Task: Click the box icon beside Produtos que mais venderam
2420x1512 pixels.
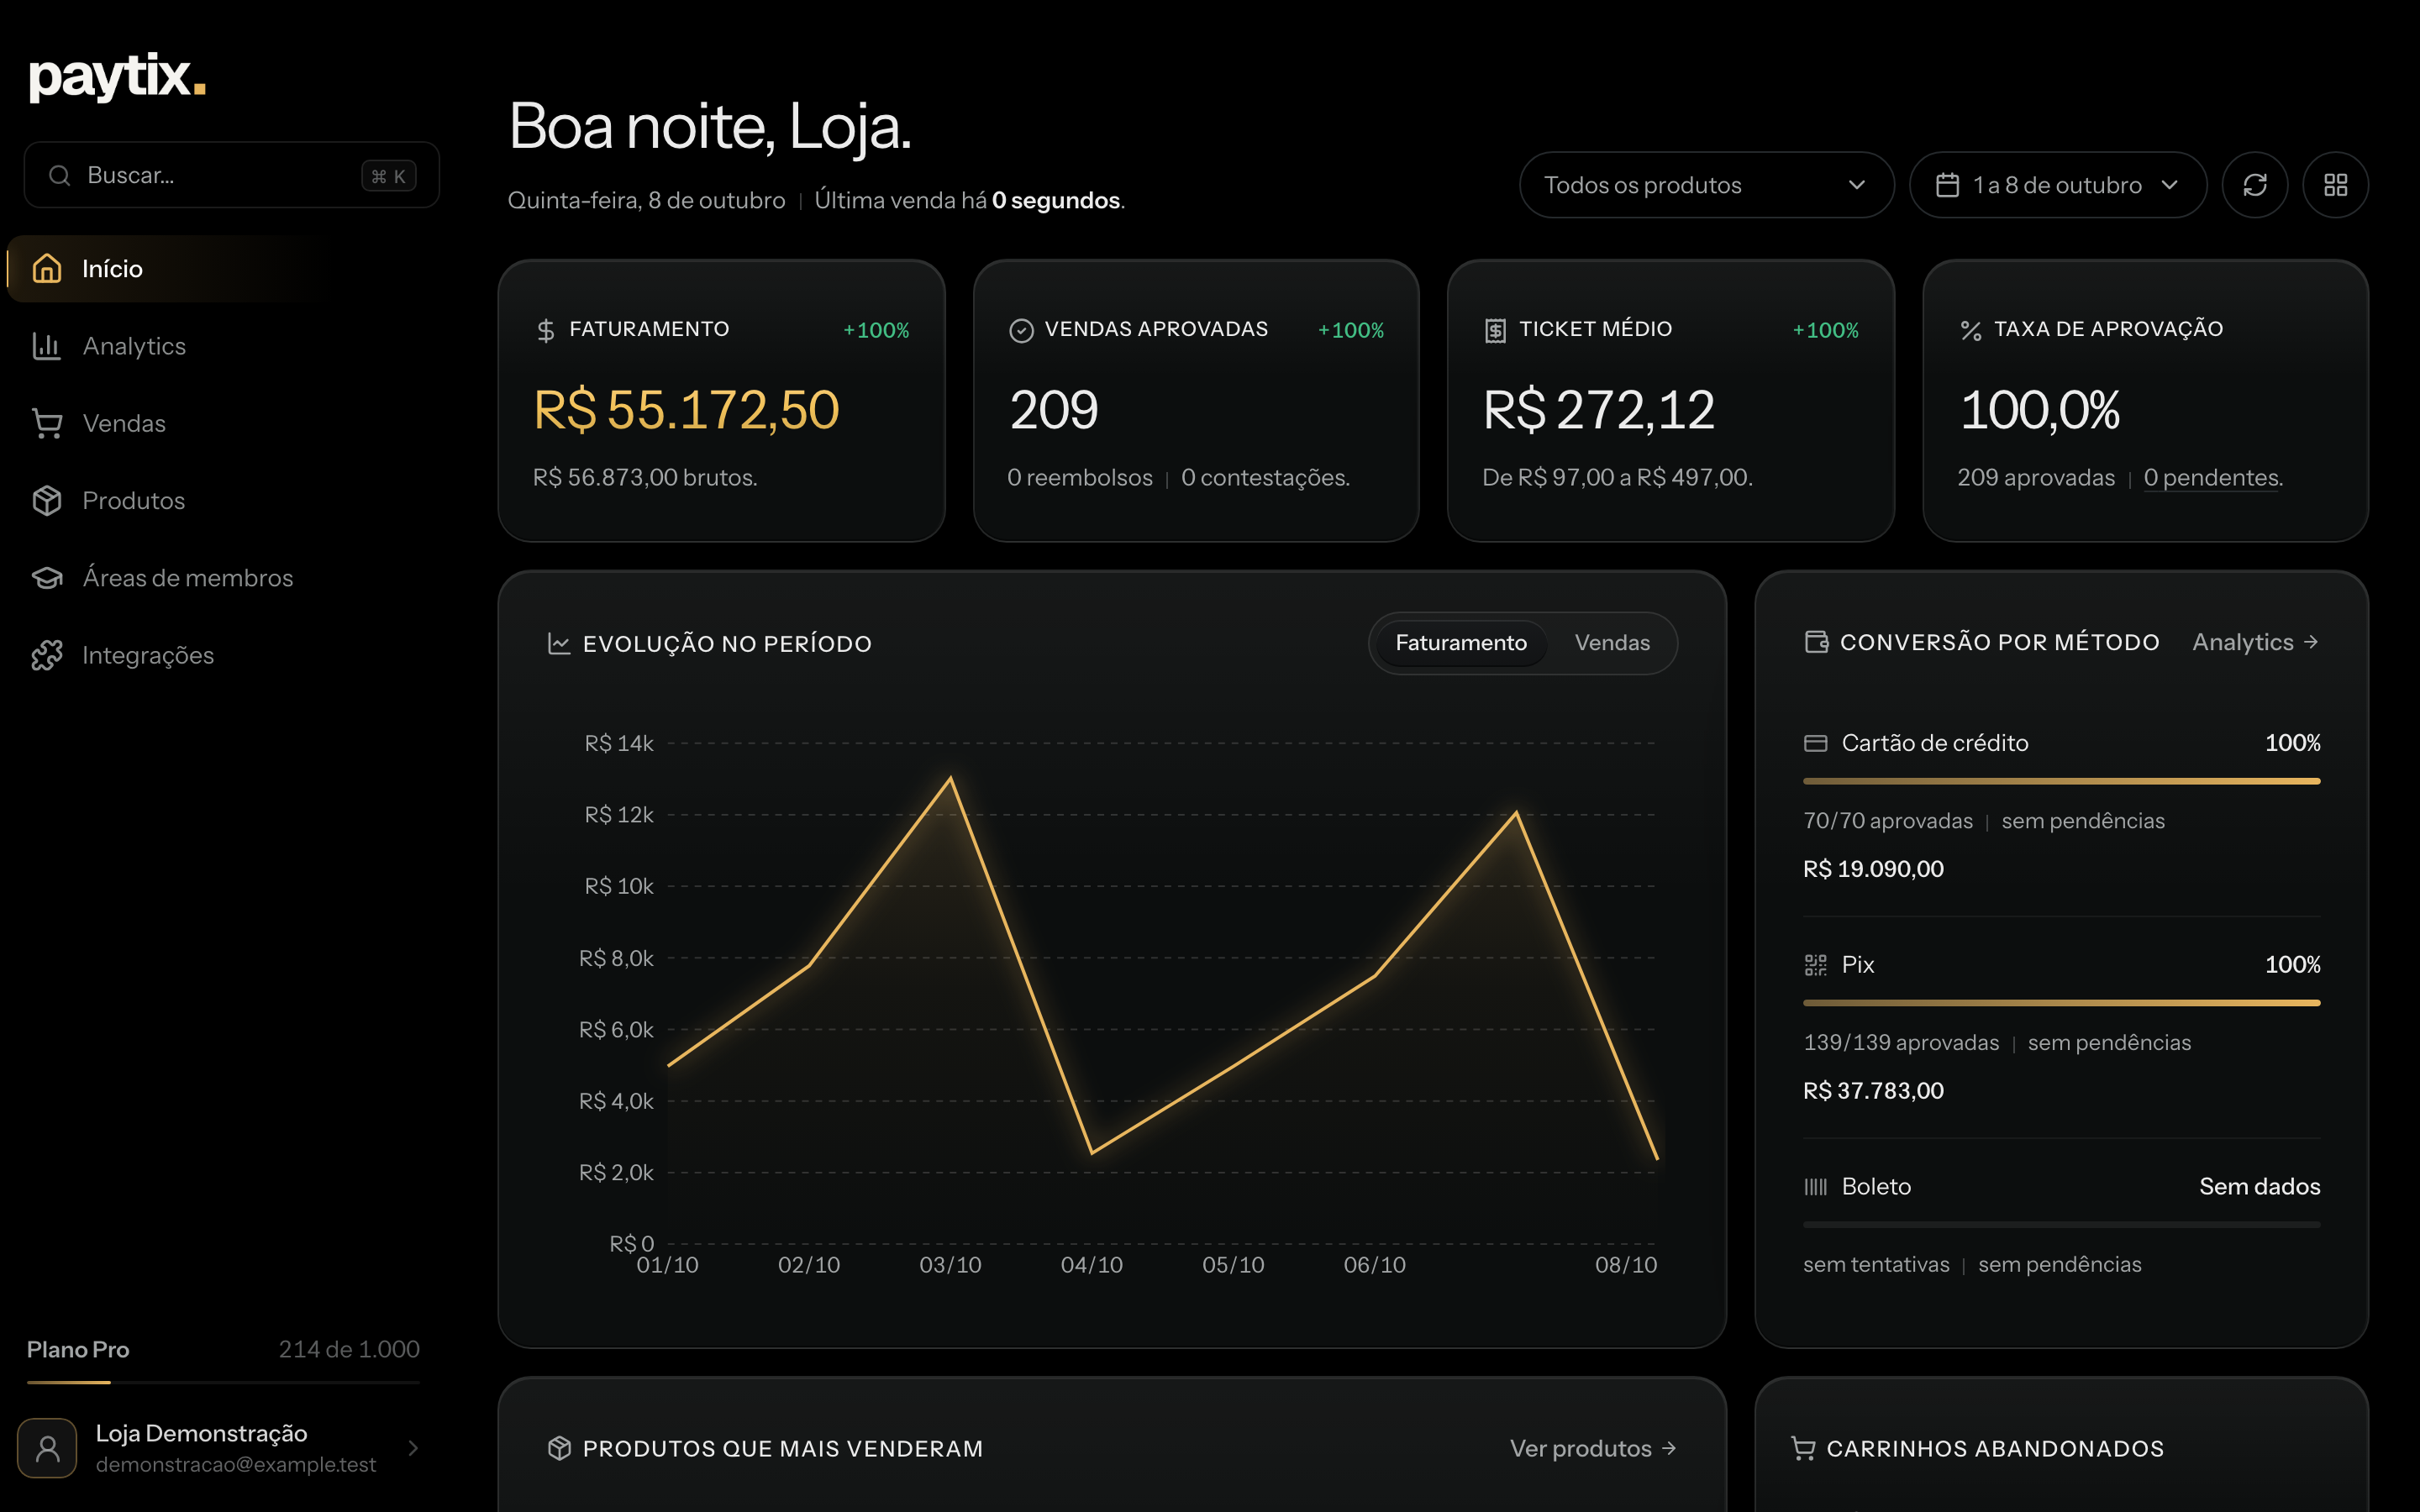Action: pos(559,1448)
